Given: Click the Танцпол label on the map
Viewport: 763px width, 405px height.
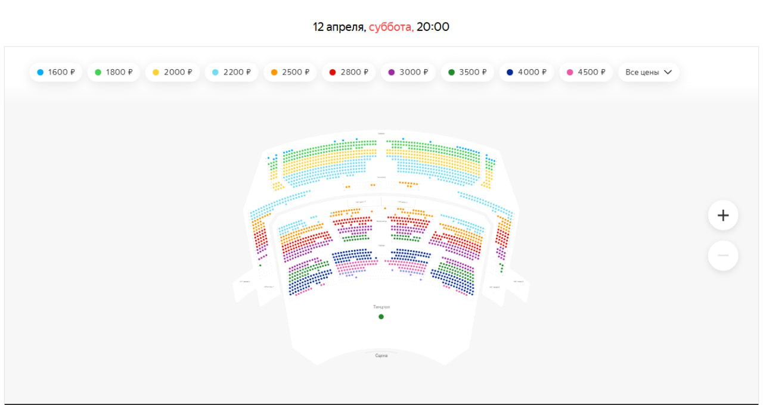Looking at the screenshot, I should [381, 307].
